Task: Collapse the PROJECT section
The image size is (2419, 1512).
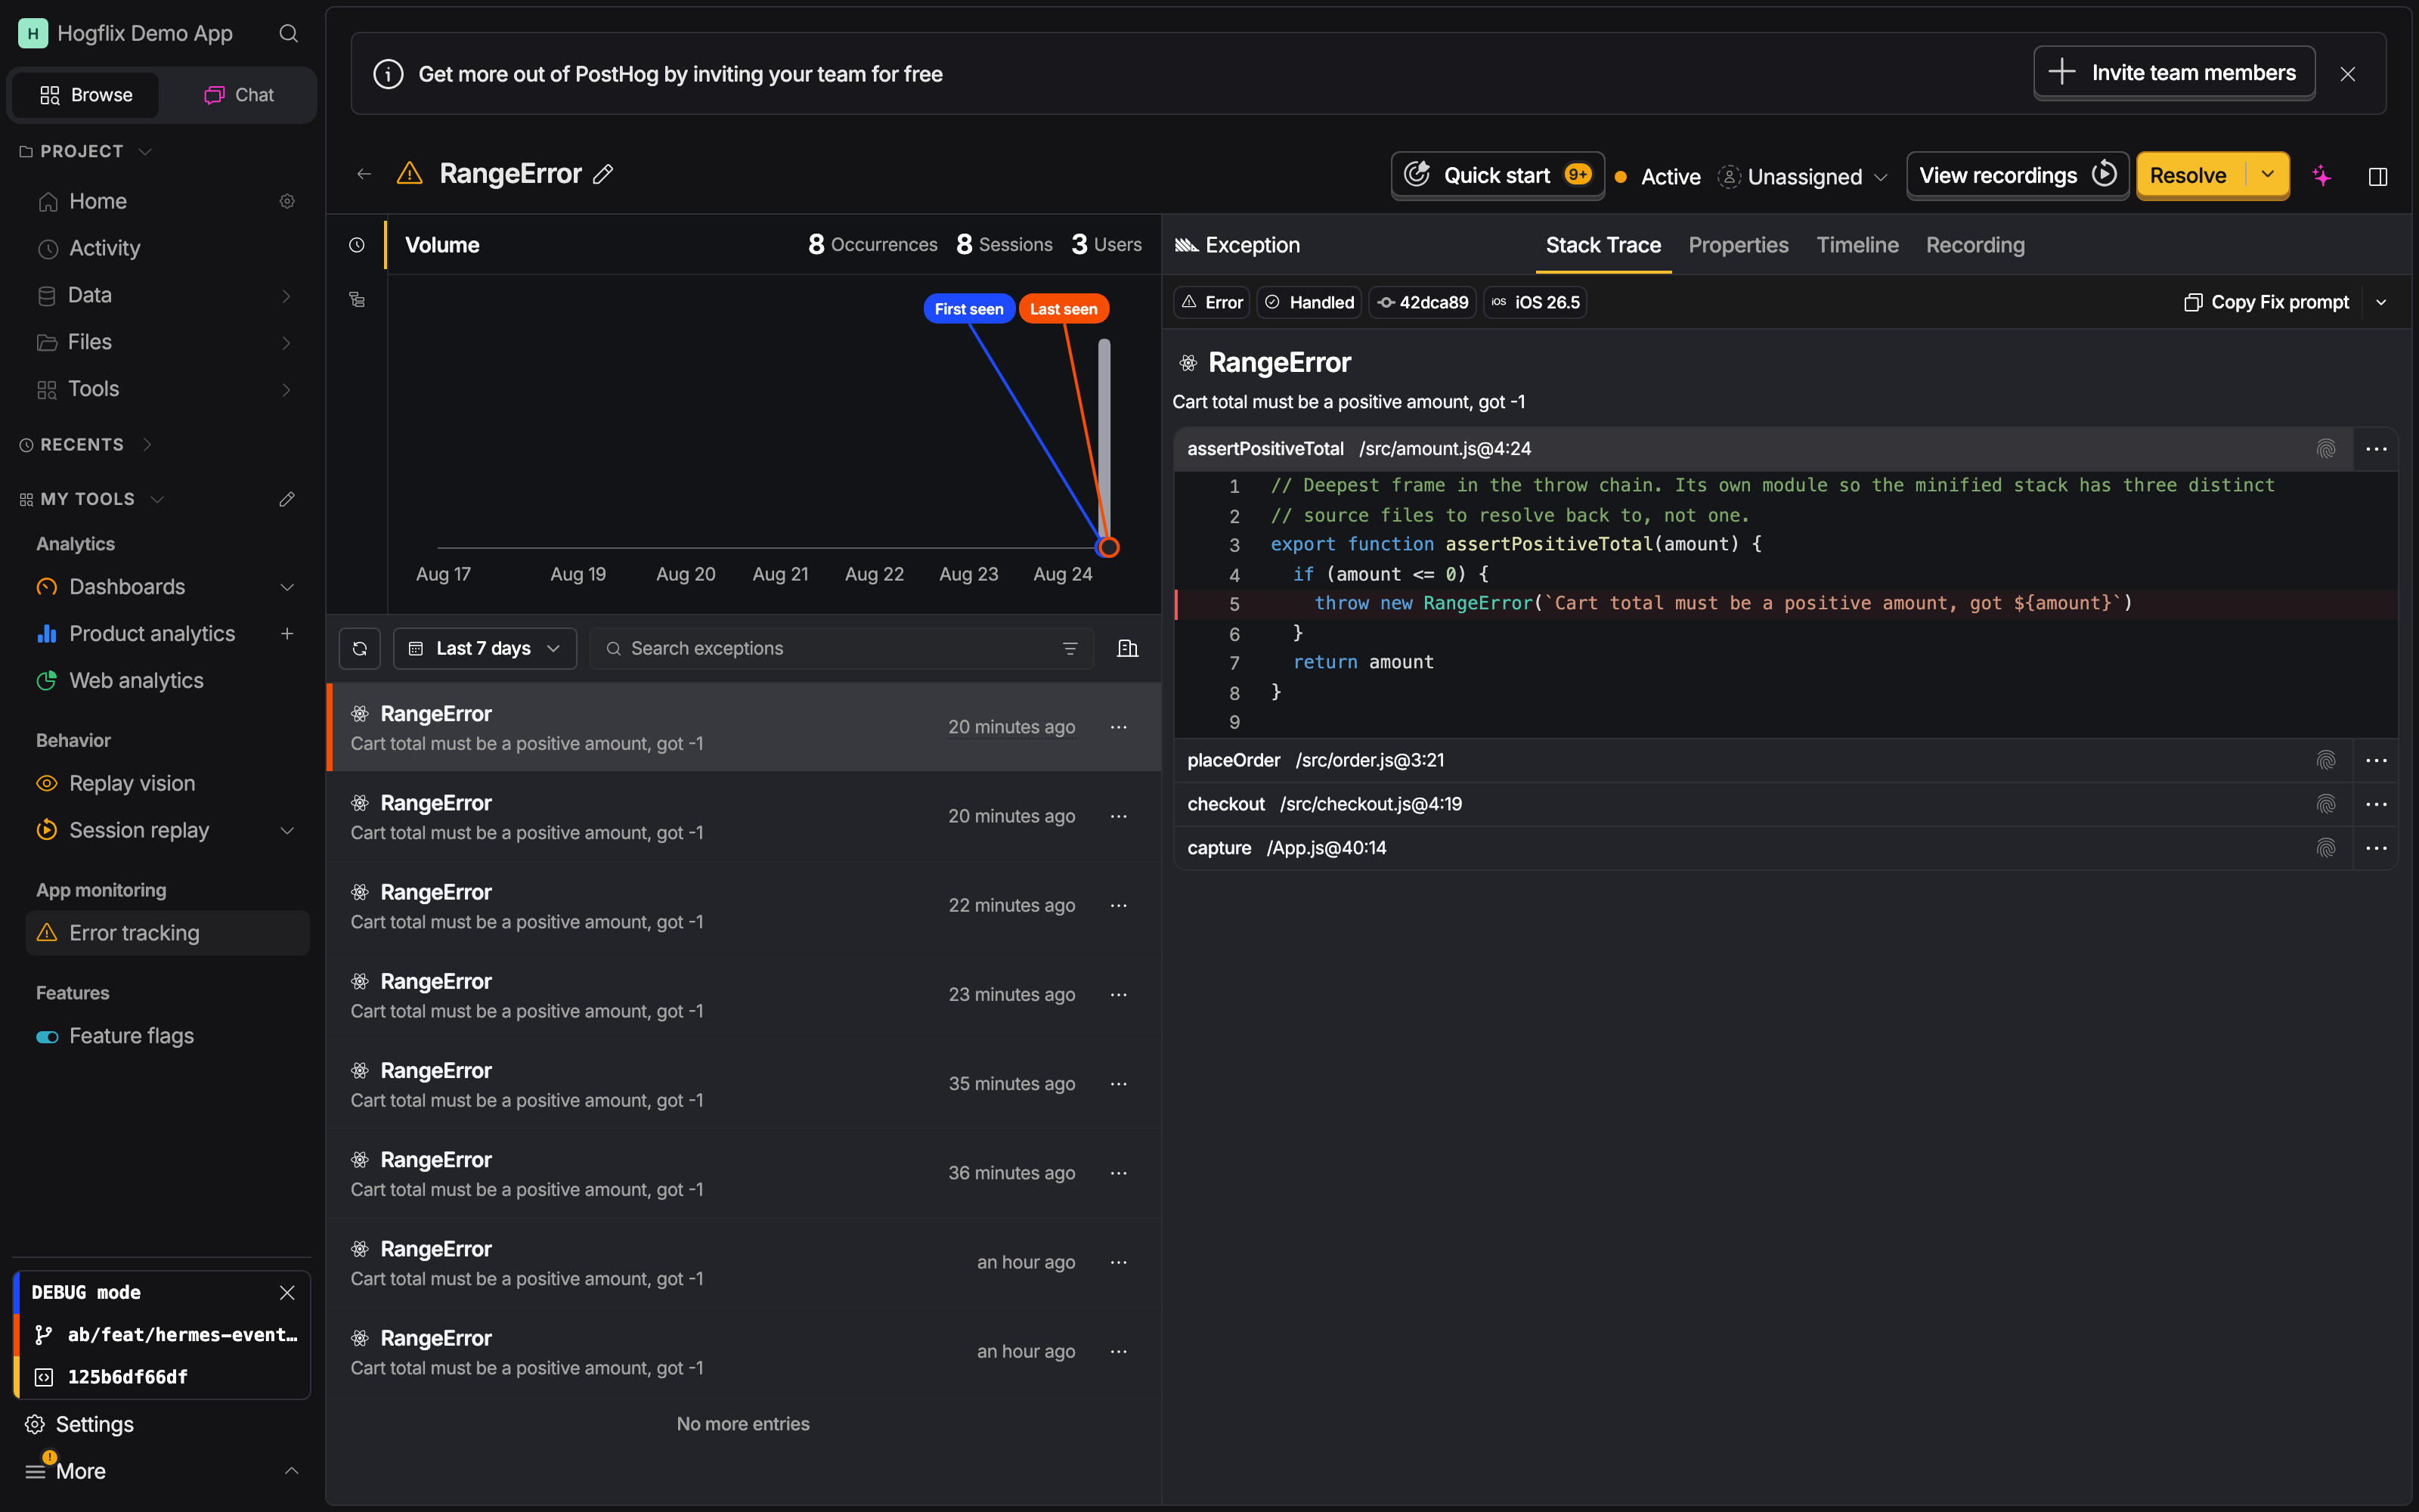Action: [86, 151]
